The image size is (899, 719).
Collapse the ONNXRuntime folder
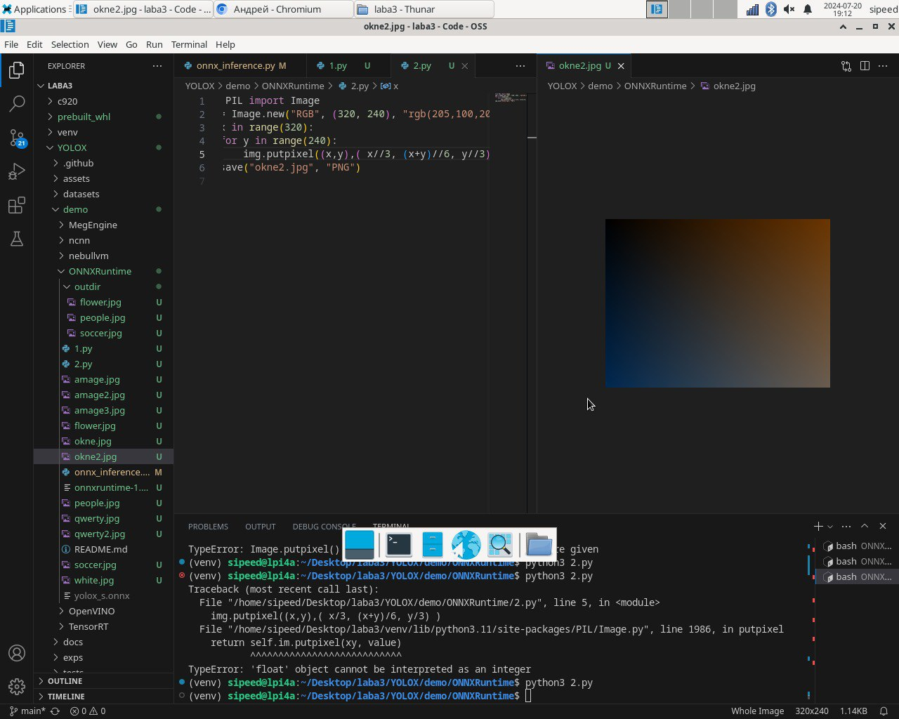pos(61,271)
